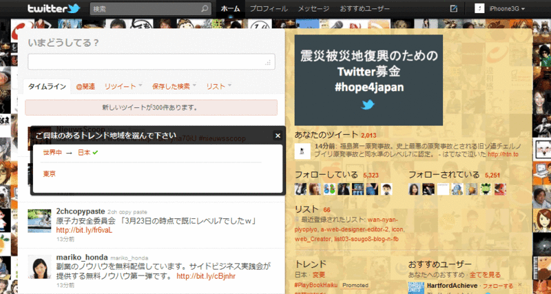
Task: Open おすすめユーザー in the top navigation
Action: tap(365, 9)
